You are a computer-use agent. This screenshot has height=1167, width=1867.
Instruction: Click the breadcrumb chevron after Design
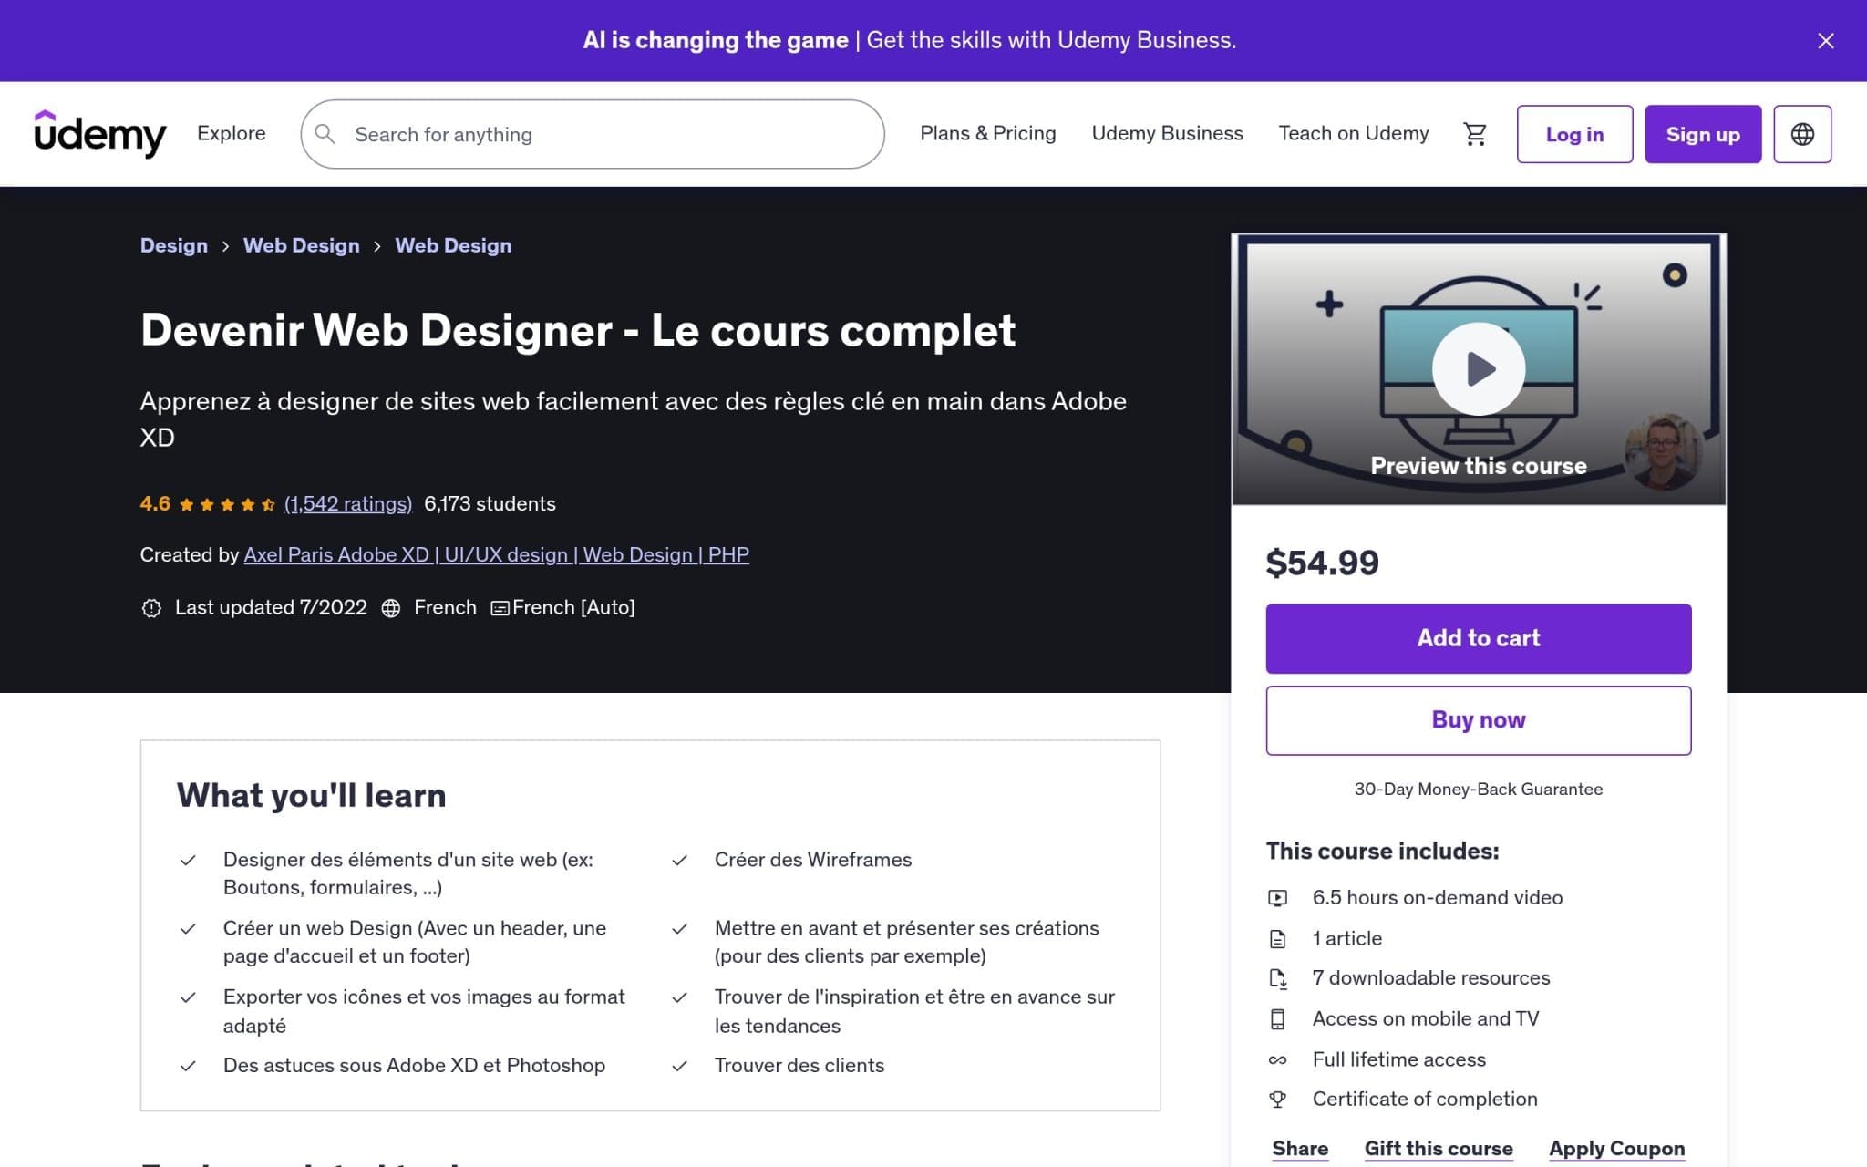[225, 246]
